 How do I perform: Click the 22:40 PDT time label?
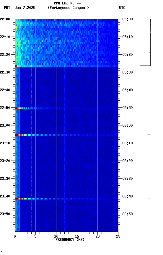pos(5,90)
